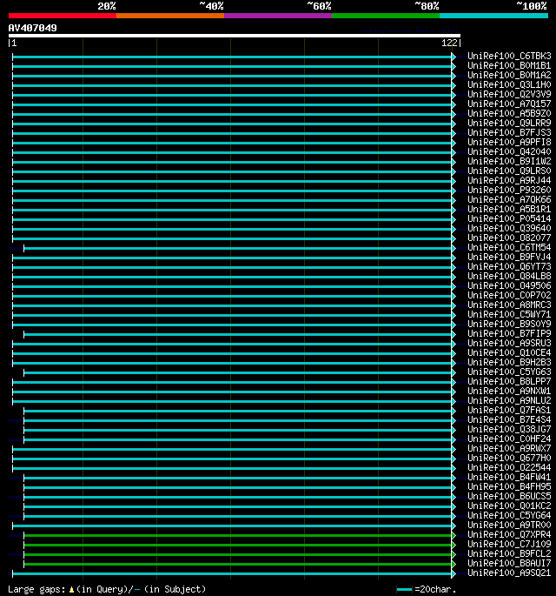The height and width of the screenshot is (596, 556).
Task: Select UniRef100_C6TM54 label
Action: pyautogui.click(x=509, y=248)
